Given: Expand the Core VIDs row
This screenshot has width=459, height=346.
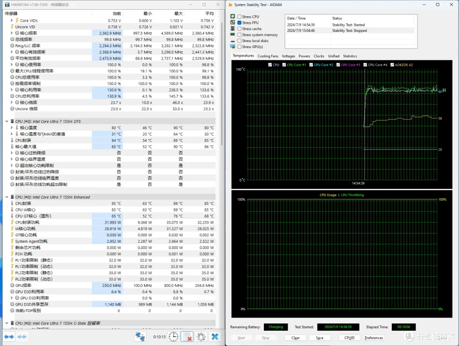Looking at the screenshot, I should click(11, 20).
